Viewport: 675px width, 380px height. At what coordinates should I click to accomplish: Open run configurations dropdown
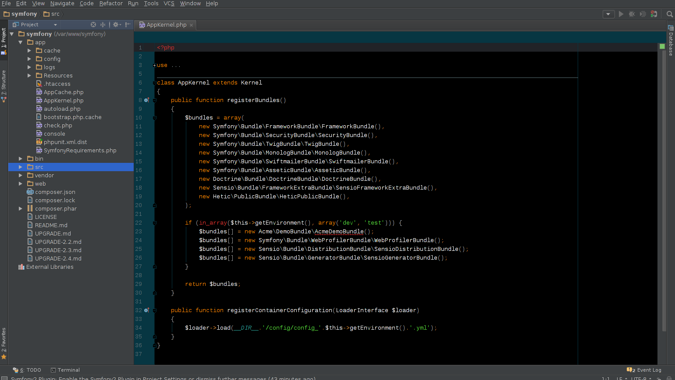pos(608,14)
